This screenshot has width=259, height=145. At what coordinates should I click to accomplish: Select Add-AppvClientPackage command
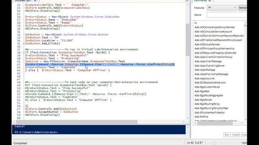click(x=208, y=61)
